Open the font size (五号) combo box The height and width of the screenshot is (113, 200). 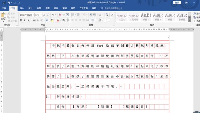point(38,15)
